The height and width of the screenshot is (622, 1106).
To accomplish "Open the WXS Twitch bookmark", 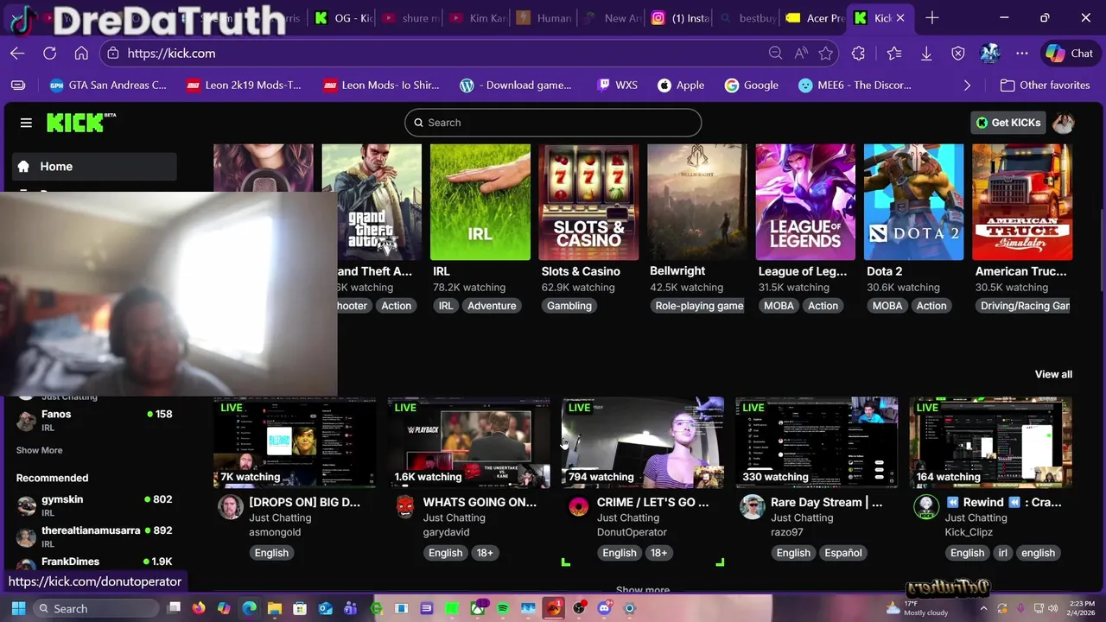I will point(617,86).
